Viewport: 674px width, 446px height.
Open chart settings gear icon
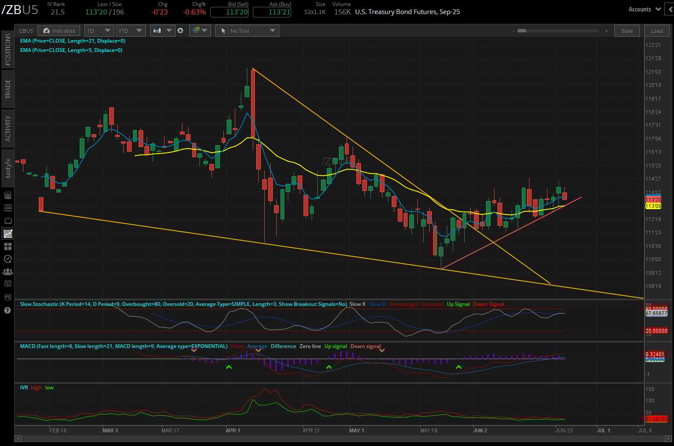coord(180,31)
